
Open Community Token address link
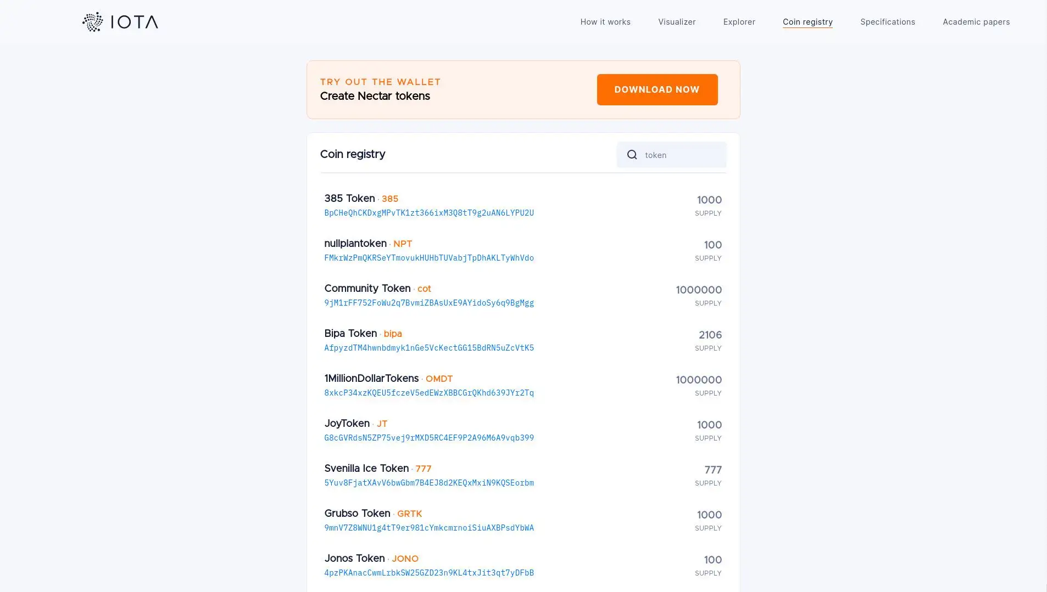(x=429, y=303)
